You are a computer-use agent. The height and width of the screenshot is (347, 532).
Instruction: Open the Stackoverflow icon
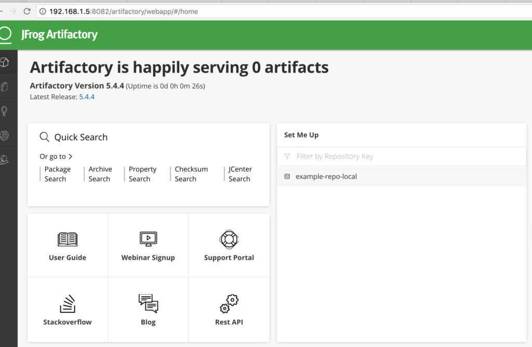(68, 303)
